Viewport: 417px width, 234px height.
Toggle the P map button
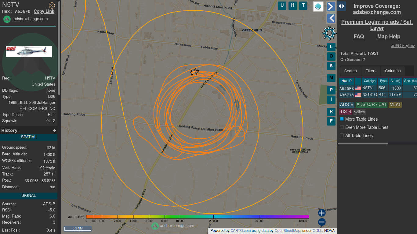point(331,90)
